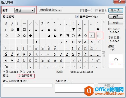Click the Adobe 仿宋 Std R font text
126x98 pixels.
pyautogui.click(x=22, y=72)
